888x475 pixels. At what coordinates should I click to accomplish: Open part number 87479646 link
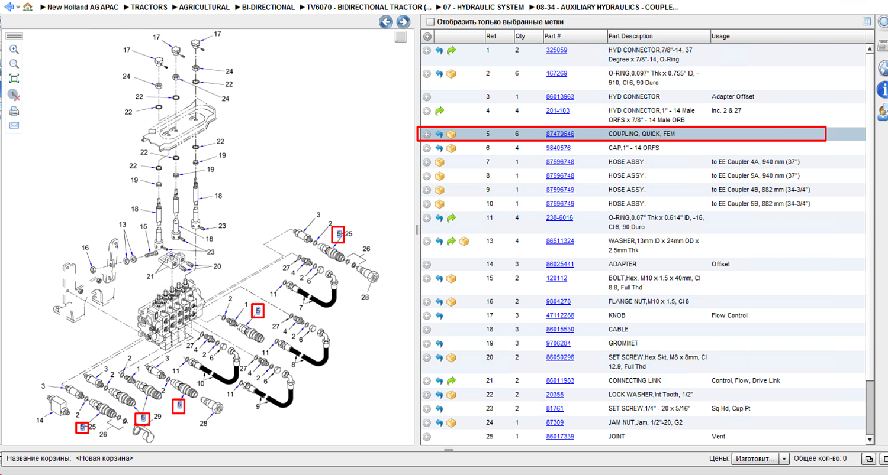[560, 134]
